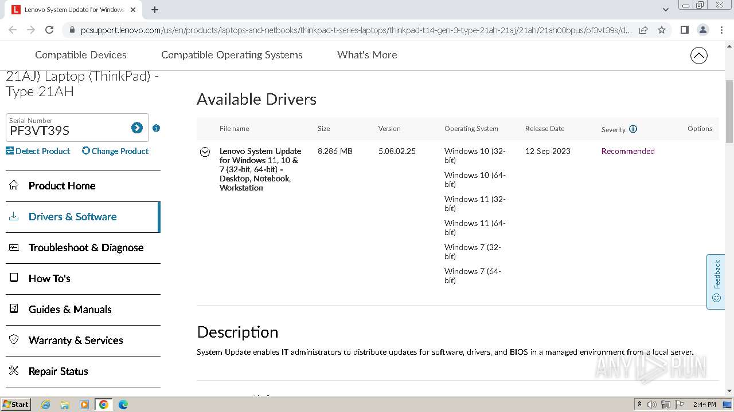
Task: Submit serial number with arrow button
Action: click(136, 128)
